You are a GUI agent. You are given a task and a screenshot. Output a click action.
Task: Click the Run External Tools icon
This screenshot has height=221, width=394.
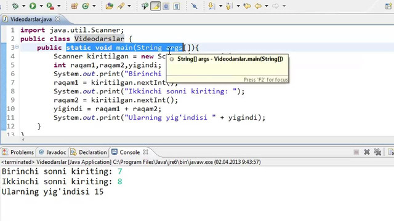tap(50, 6)
